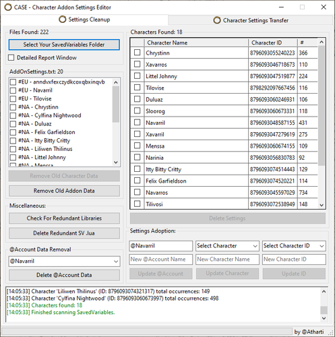
Task: Click the log panel scroll up arrow
Action: click(x=324, y=292)
